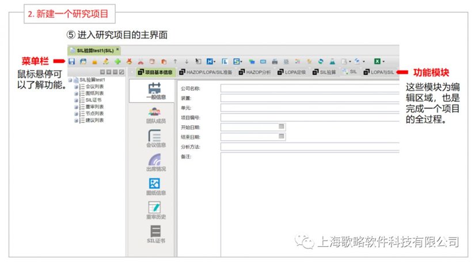Click the 装置 input field
This screenshot has width=475, height=263.
(310, 98)
